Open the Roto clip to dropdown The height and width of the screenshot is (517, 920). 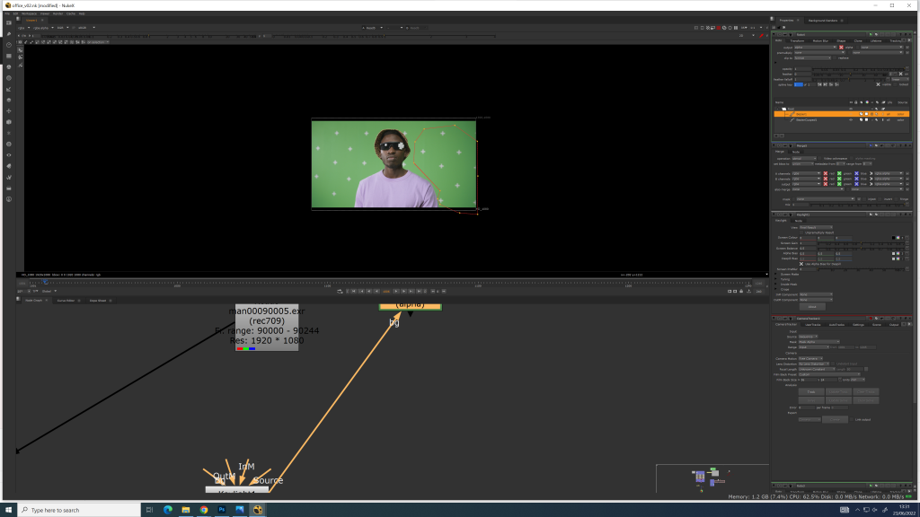click(812, 58)
